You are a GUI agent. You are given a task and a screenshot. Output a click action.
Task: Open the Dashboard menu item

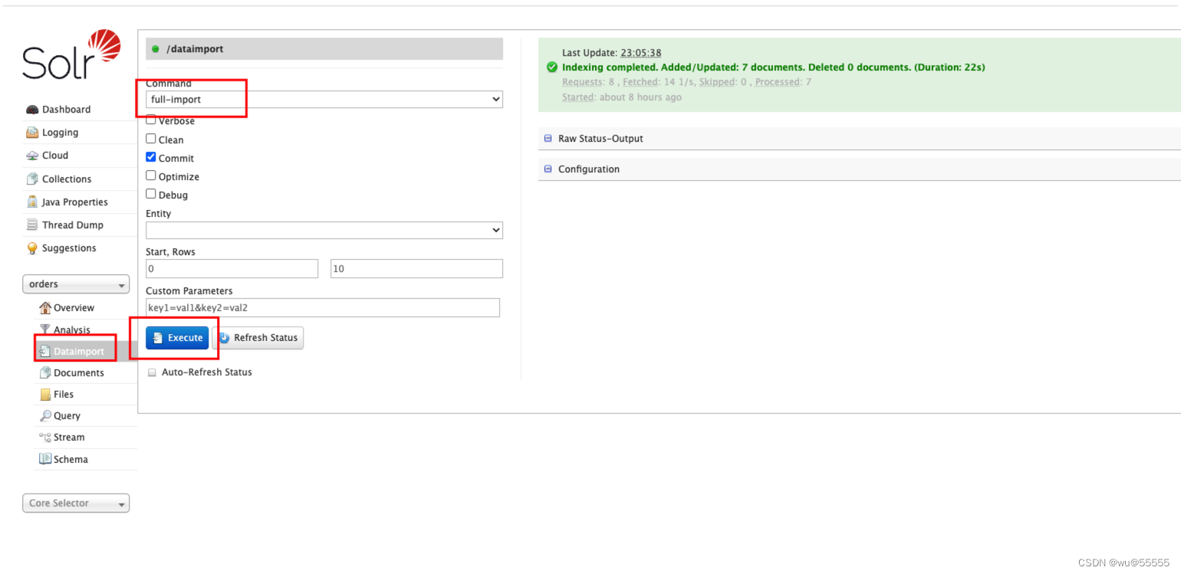pos(66,110)
